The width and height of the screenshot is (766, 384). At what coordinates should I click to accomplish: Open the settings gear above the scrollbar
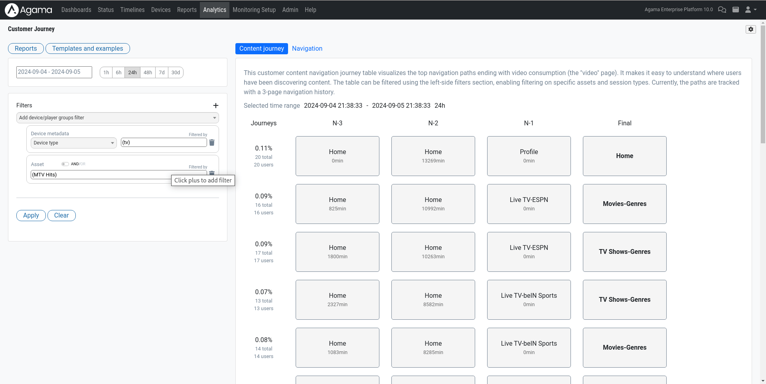click(x=751, y=29)
